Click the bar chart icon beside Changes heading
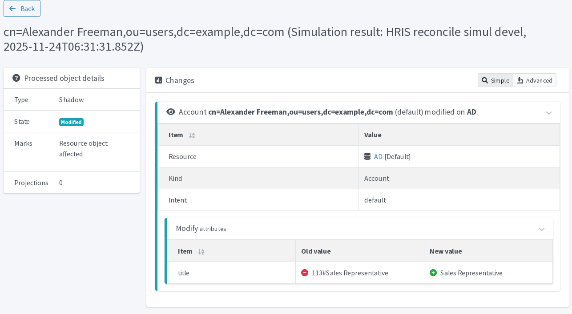 point(158,80)
